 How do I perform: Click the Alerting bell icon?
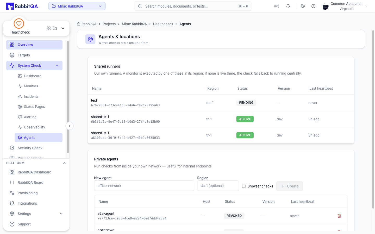click(x=20, y=117)
